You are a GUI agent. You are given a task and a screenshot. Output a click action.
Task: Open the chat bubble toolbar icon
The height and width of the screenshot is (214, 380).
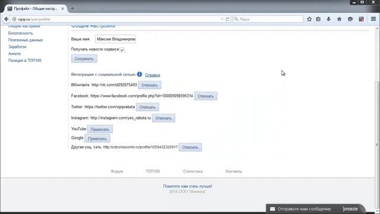(350, 19)
